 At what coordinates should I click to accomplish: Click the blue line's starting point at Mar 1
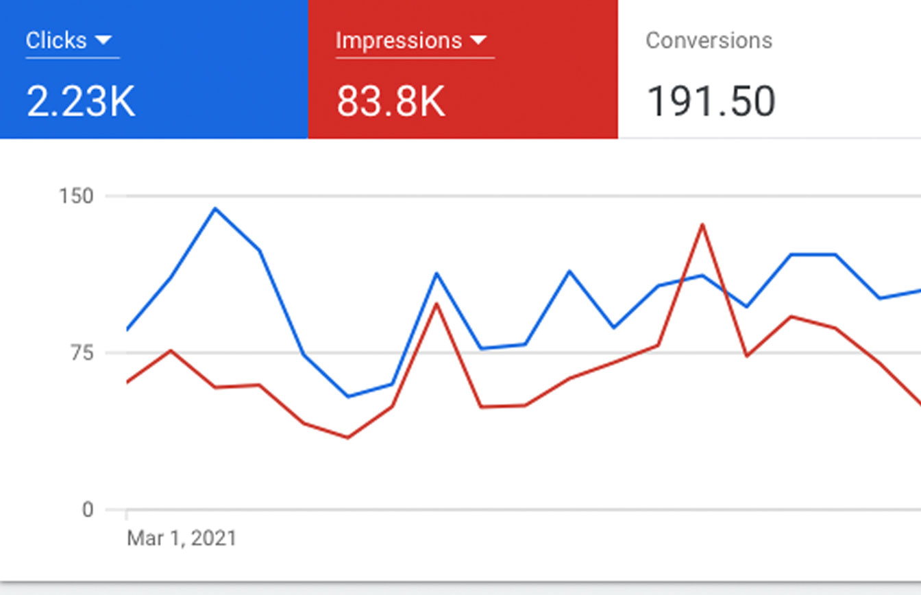pos(127,330)
